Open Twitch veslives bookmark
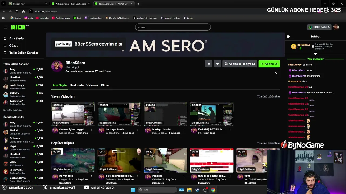Viewport: 346px width, 194px height. pos(93,18)
